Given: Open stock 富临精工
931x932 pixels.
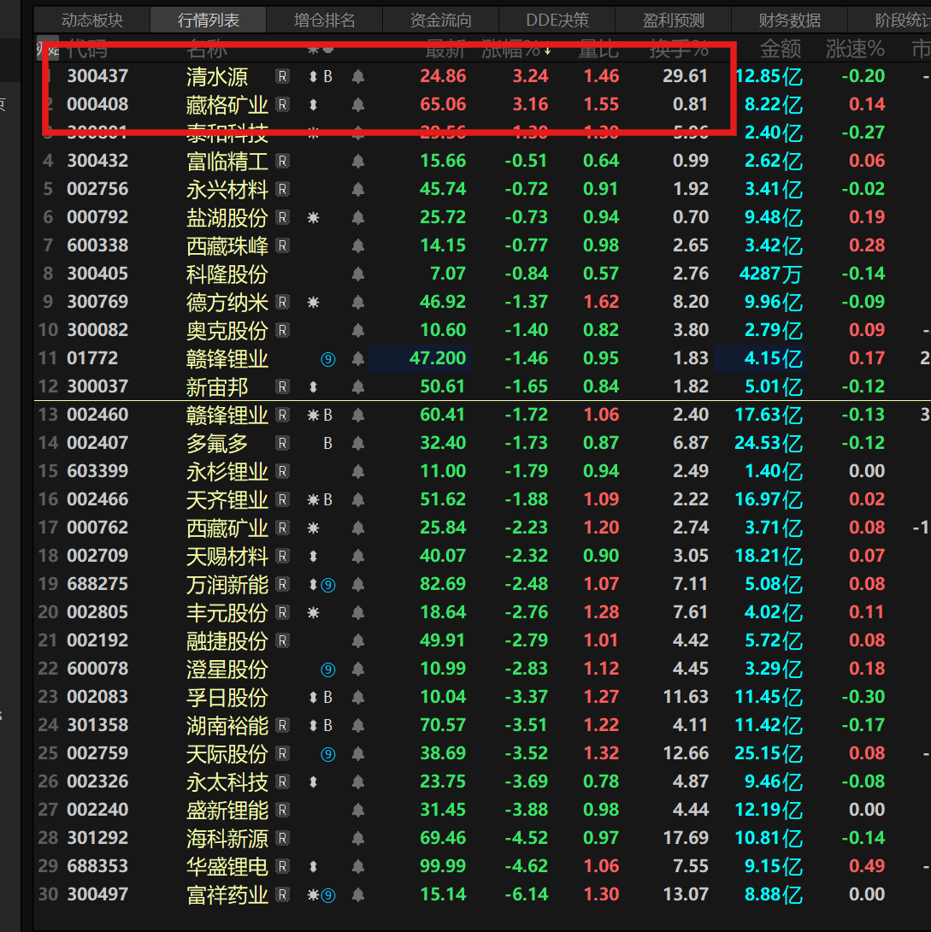Looking at the screenshot, I should point(227,161).
